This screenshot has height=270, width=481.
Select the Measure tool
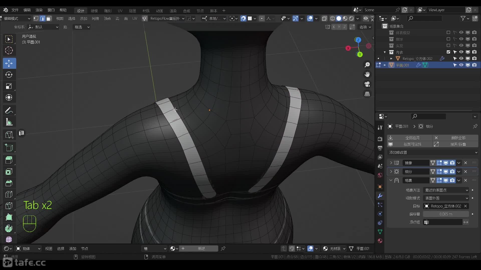(x=9, y=122)
